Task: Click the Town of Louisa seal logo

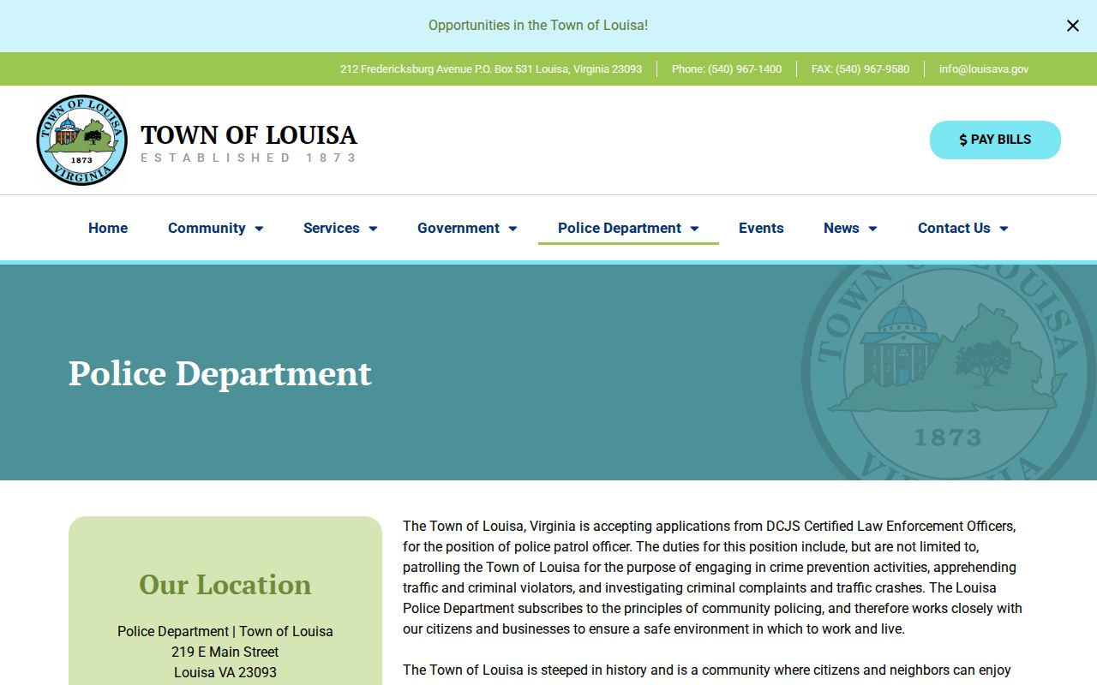Action: (81, 140)
